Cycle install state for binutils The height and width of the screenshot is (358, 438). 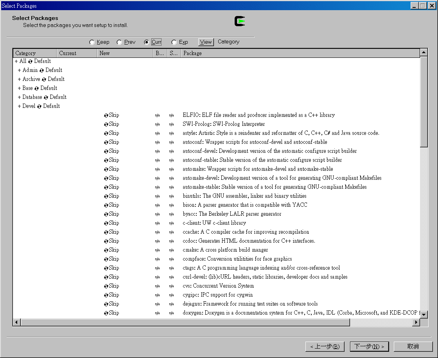tap(106, 196)
